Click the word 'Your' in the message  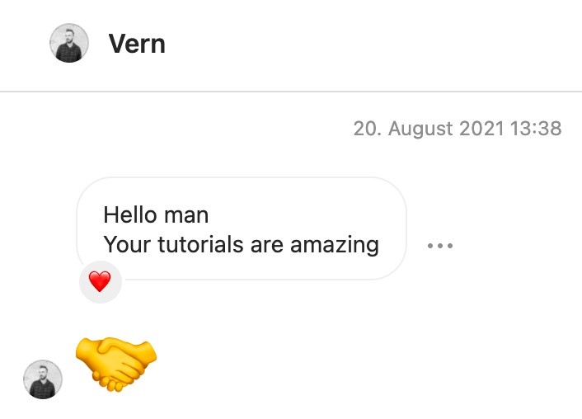(x=127, y=244)
